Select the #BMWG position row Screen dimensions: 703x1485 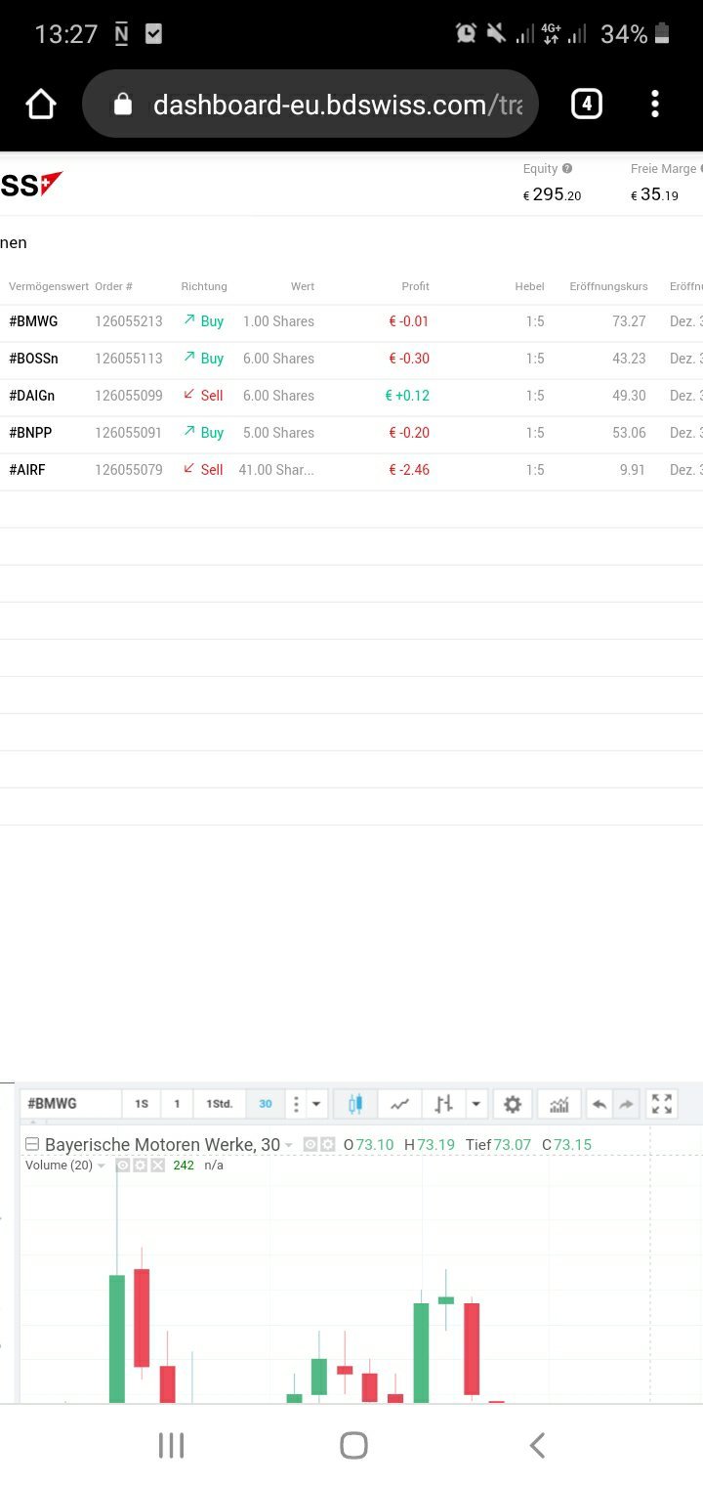[351, 321]
